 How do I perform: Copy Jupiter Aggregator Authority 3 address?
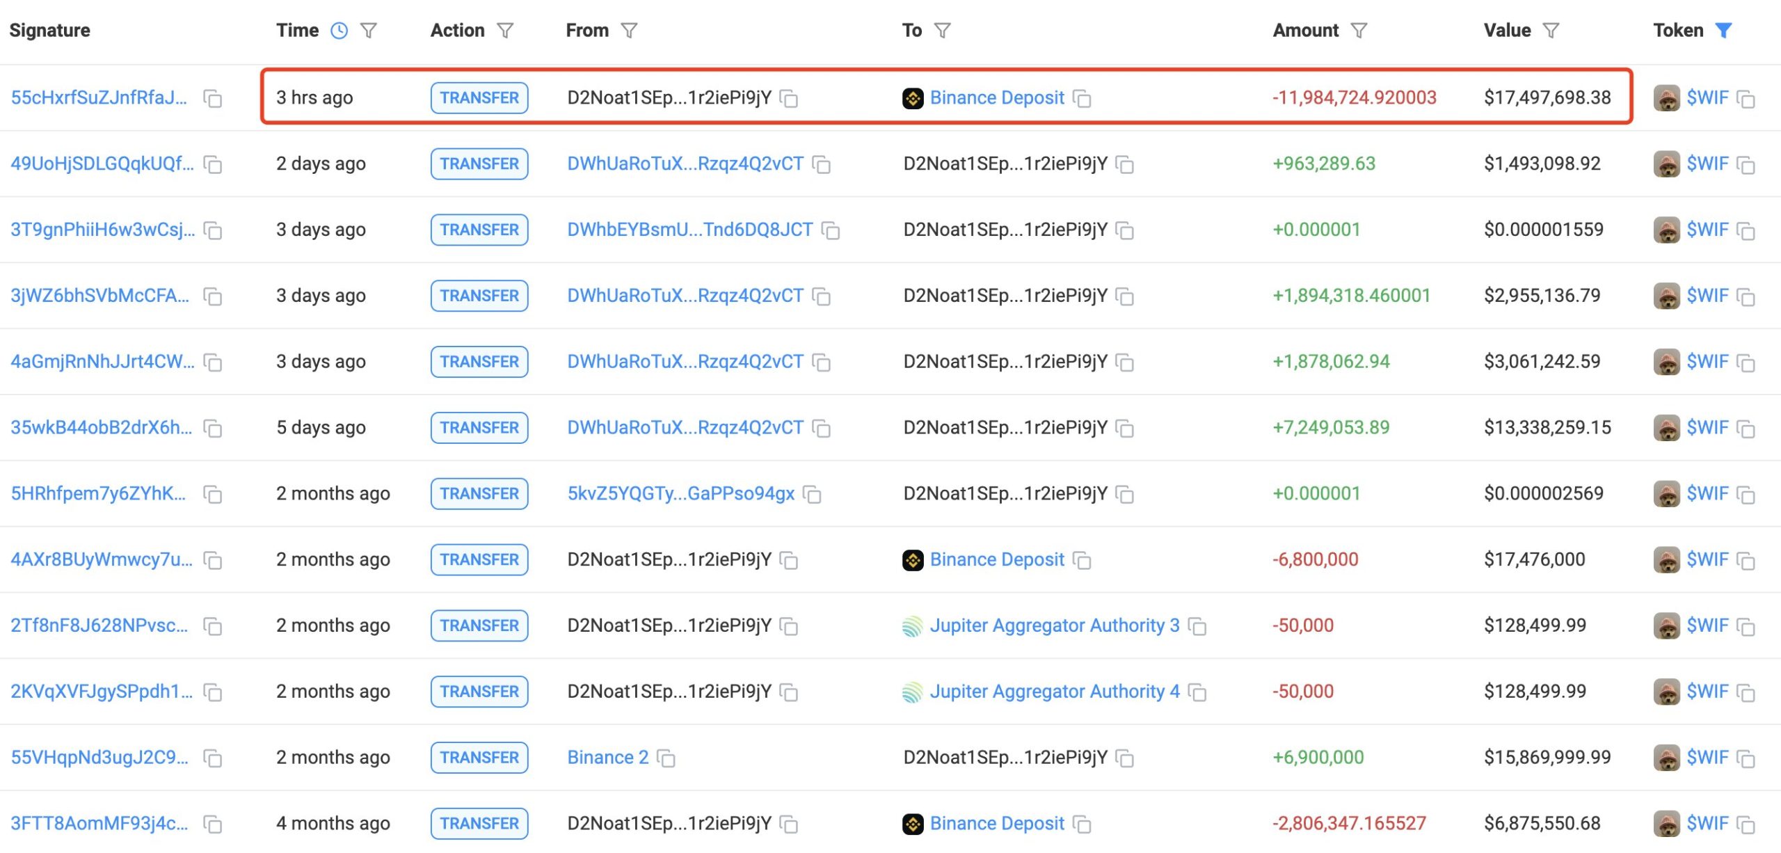[x=1197, y=626]
